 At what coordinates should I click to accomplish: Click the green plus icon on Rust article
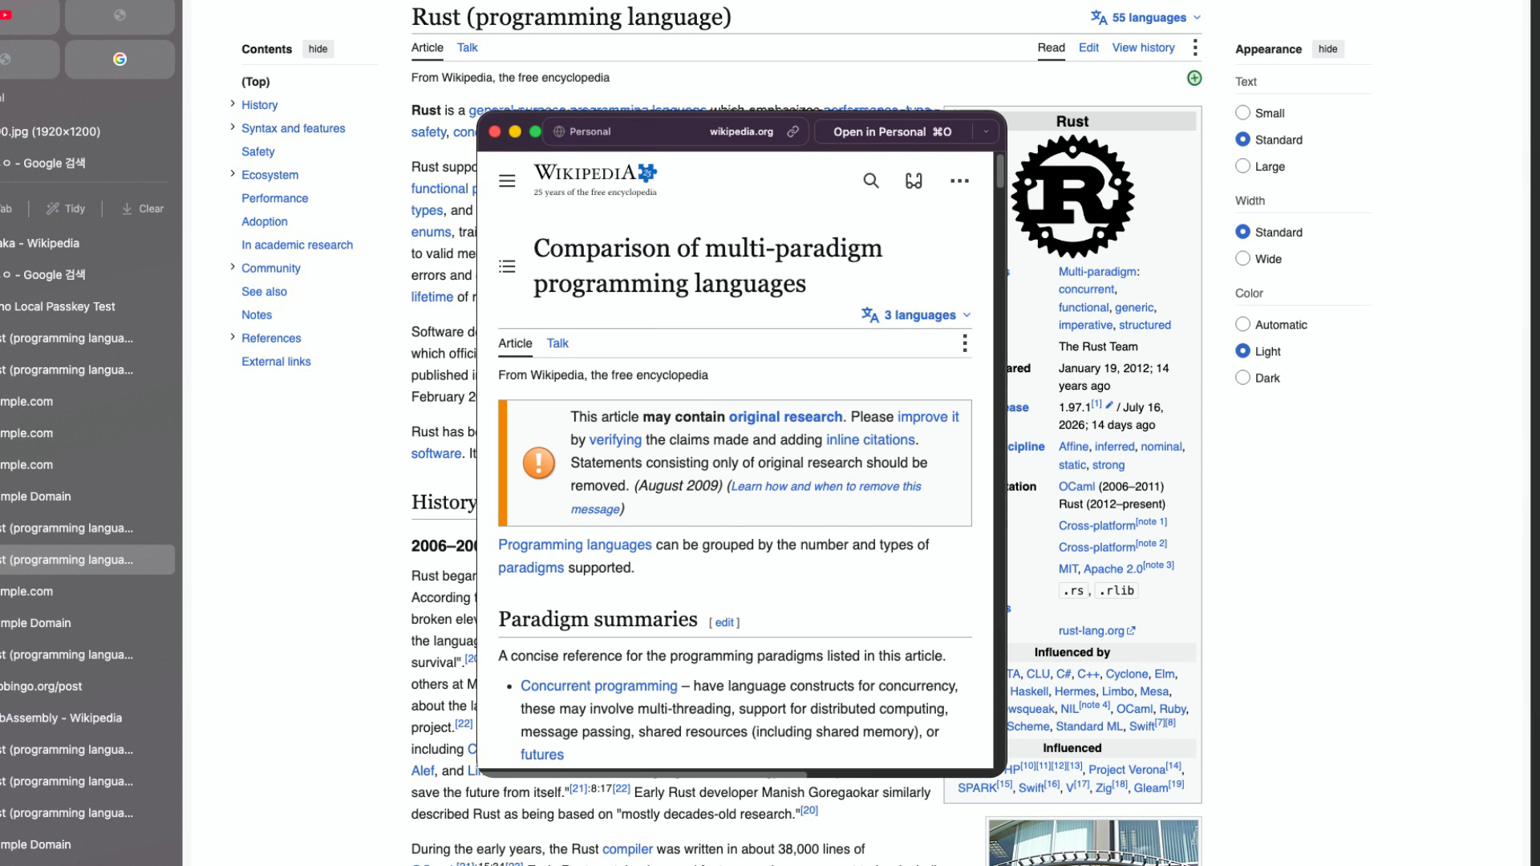pos(1194,78)
